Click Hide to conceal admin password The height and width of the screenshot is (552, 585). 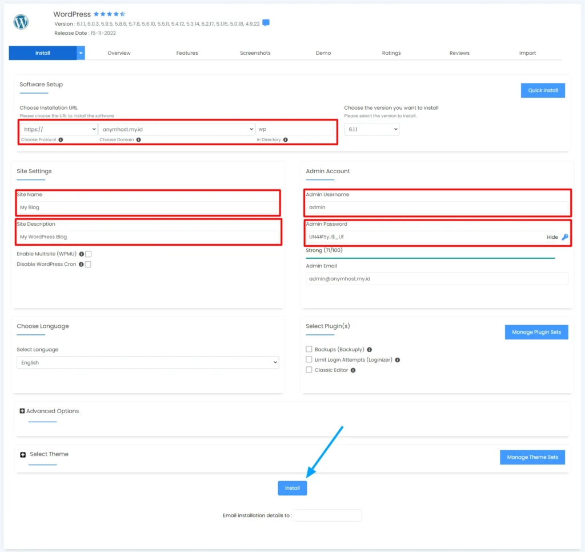coord(552,237)
